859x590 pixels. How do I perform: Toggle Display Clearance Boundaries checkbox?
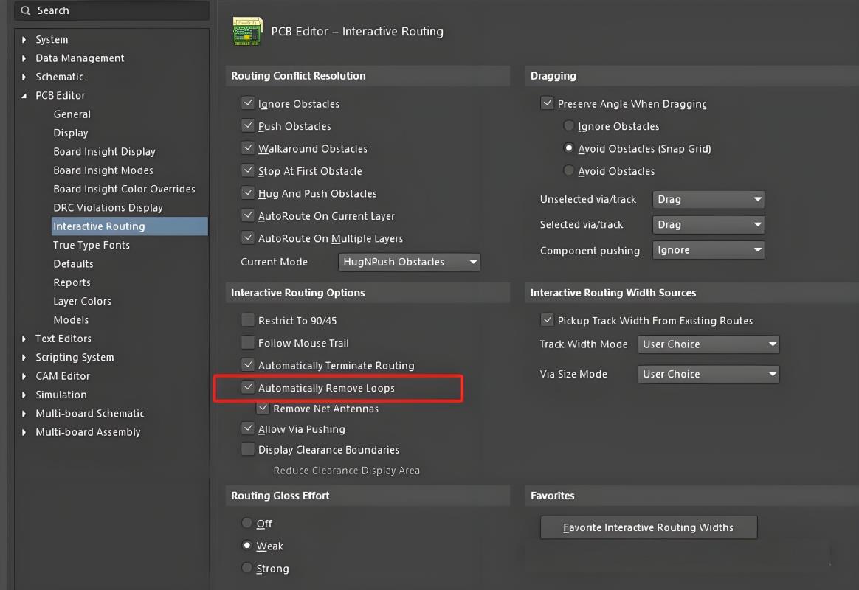tap(248, 450)
